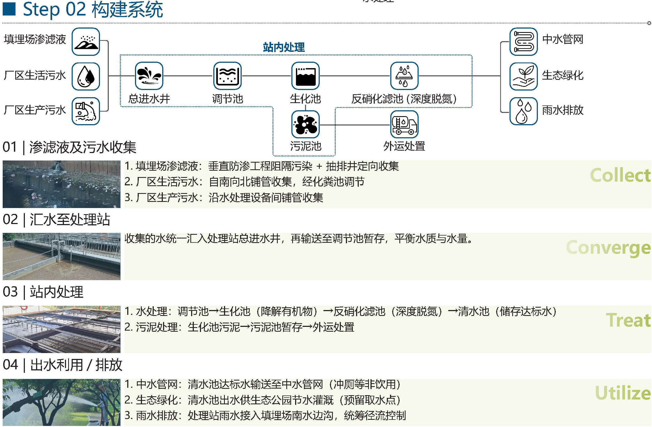Click the landfill leachate mound icon
Screen dimensions: 652x427
tap(86, 42)
